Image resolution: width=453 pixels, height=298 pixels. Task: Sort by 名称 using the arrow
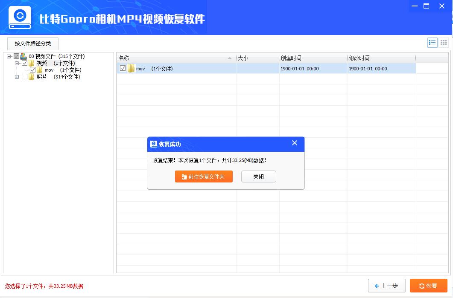[x=230, y=58]
